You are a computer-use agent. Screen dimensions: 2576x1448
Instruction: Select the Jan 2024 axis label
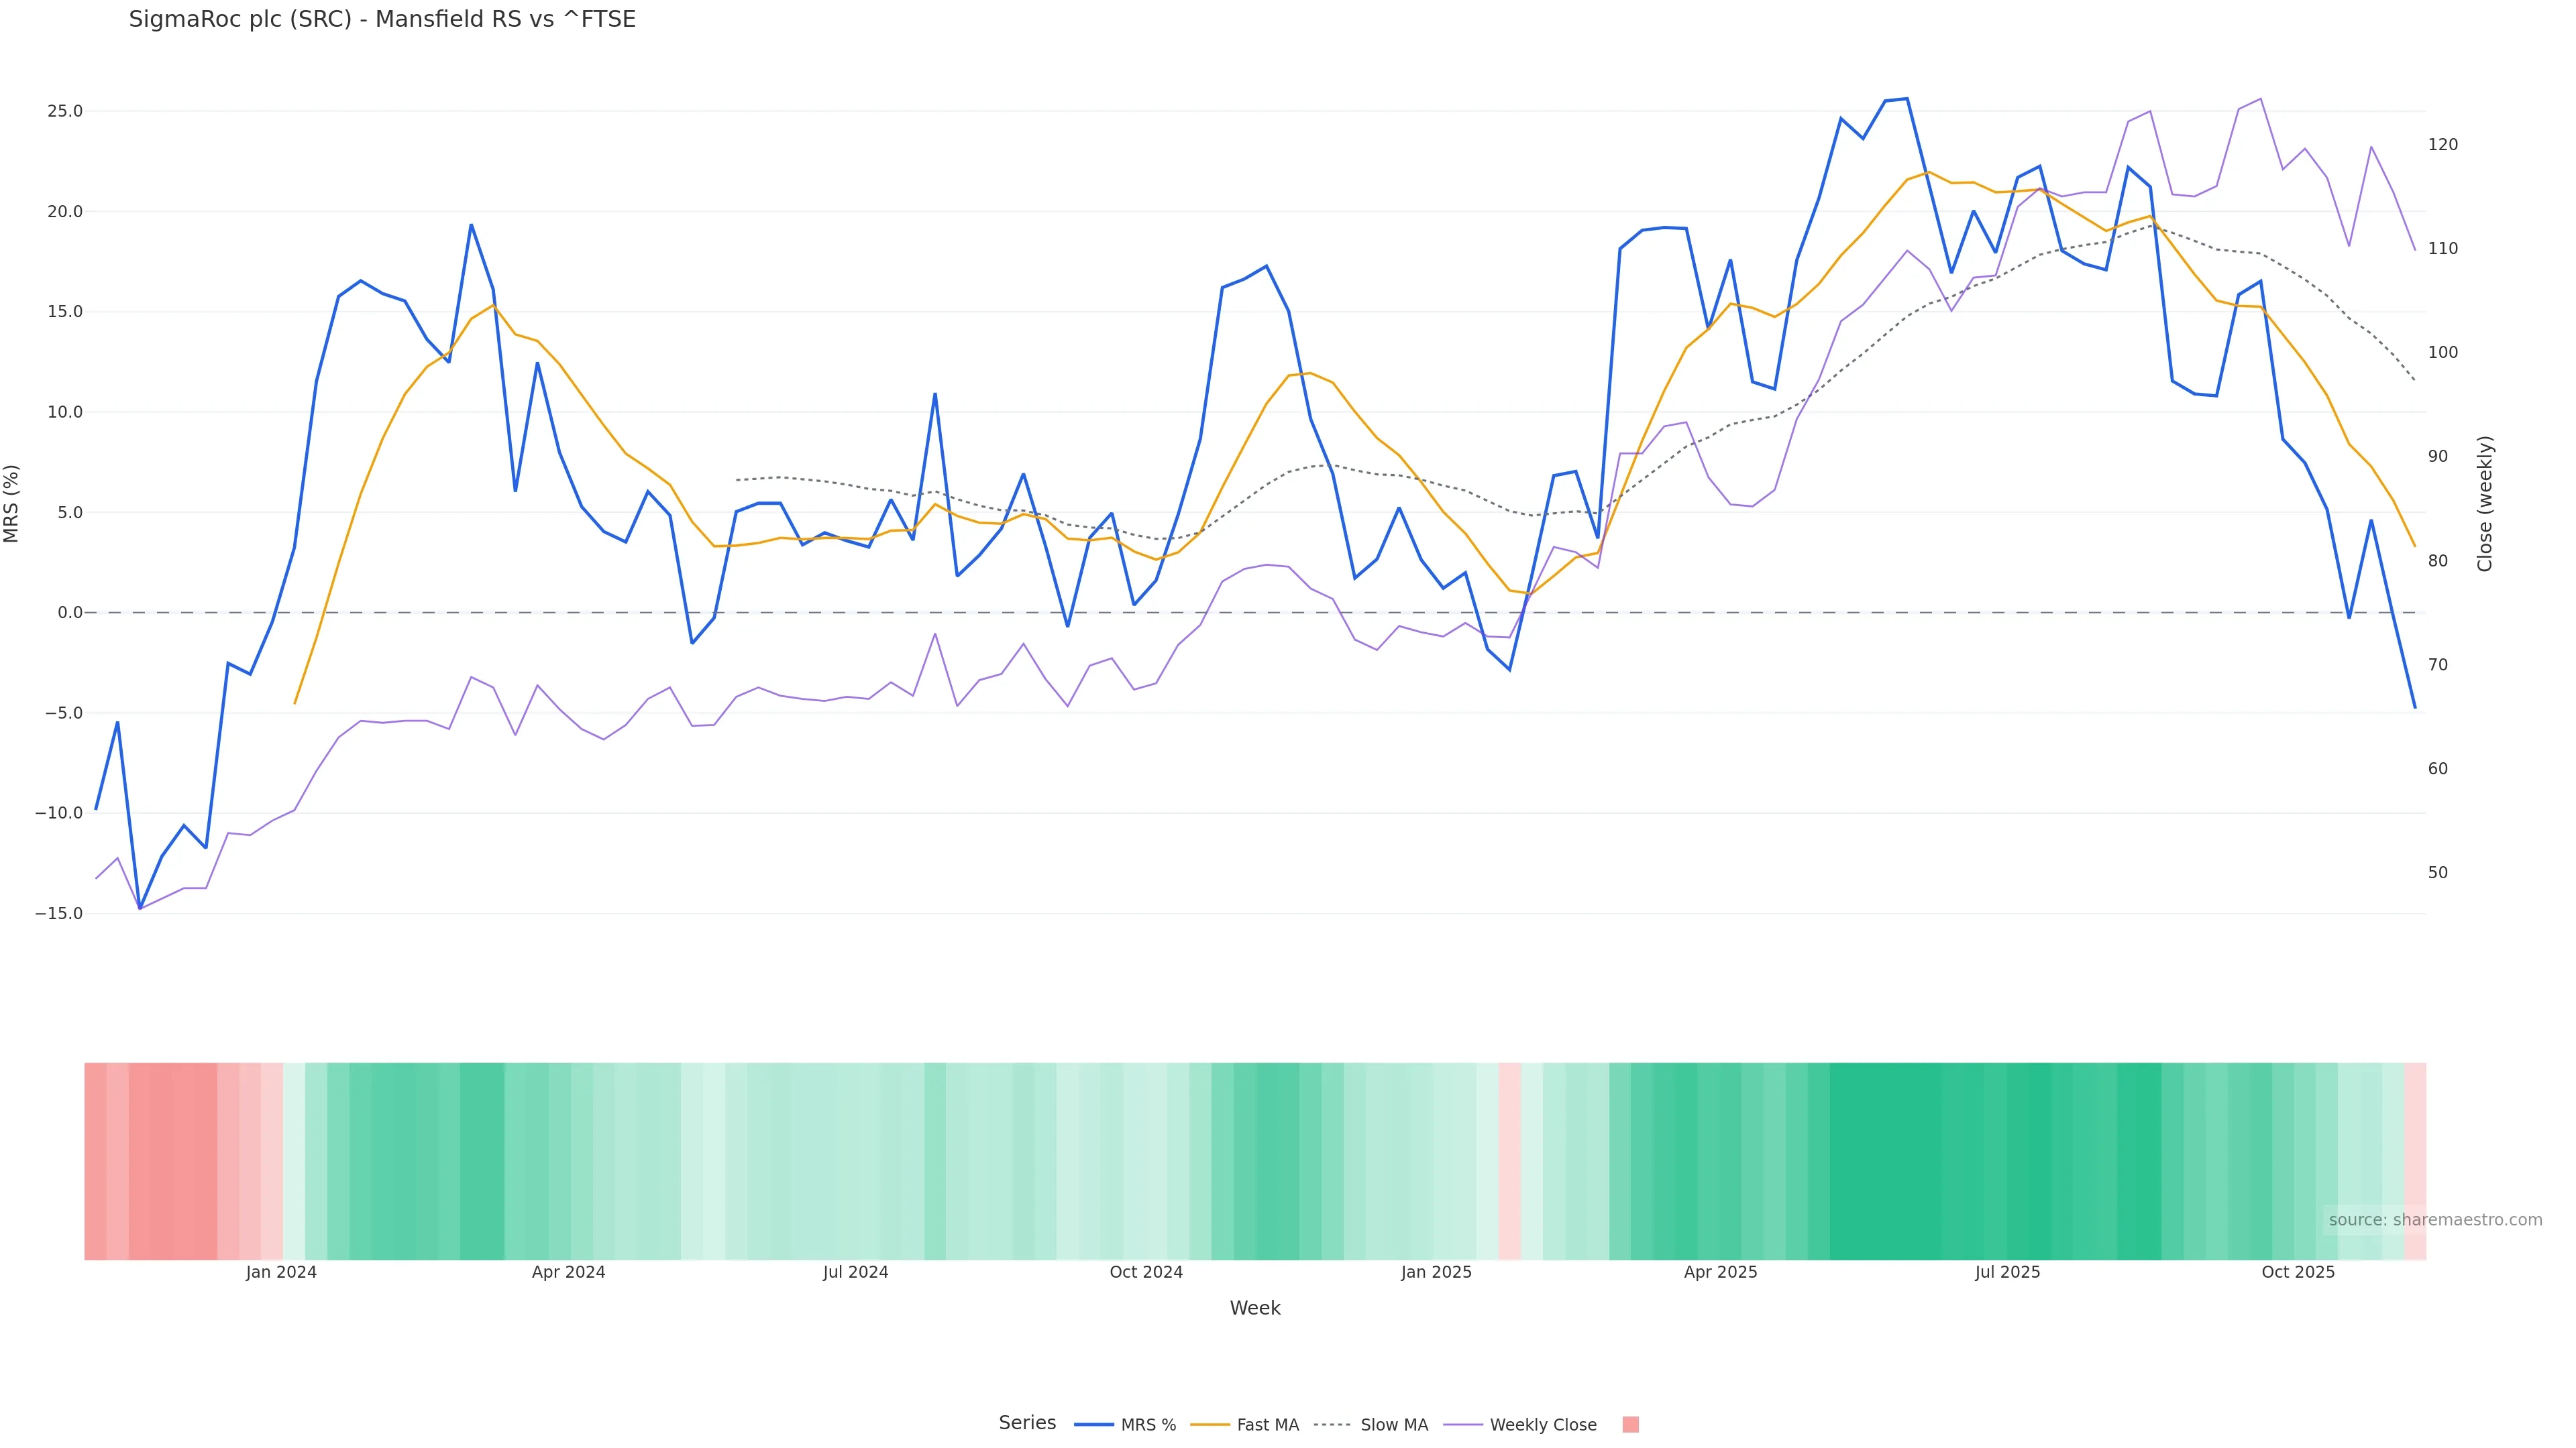281,1272
